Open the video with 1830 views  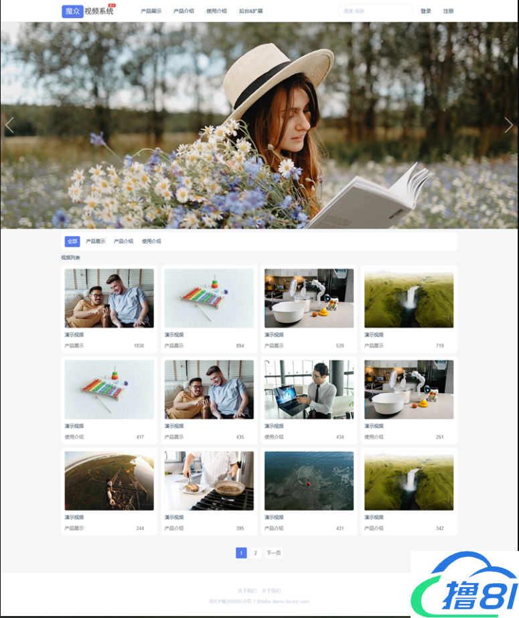point(109,298)
